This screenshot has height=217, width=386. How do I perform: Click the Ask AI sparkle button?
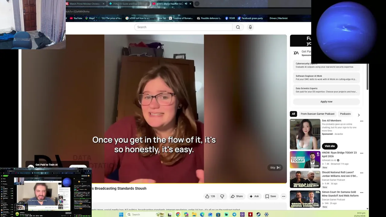tap(254, 196)
